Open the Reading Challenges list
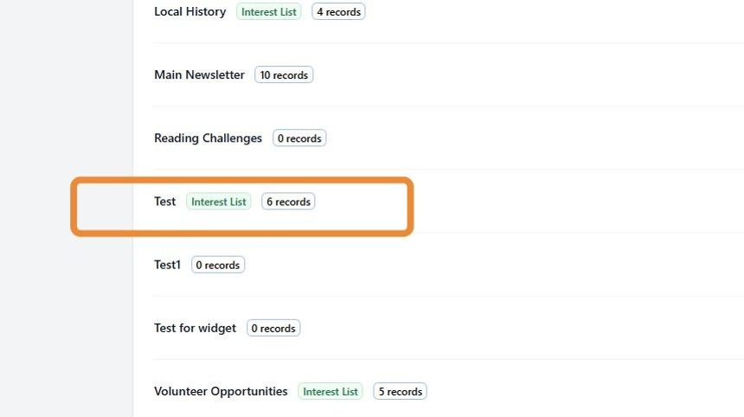The image size is (744, 417). tap(208, 138)
